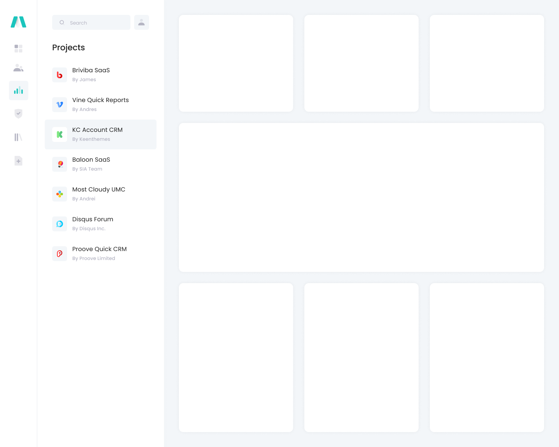Click the add file sidebar icon
This screenshot has height=447, width=559.
click(18, 161)
